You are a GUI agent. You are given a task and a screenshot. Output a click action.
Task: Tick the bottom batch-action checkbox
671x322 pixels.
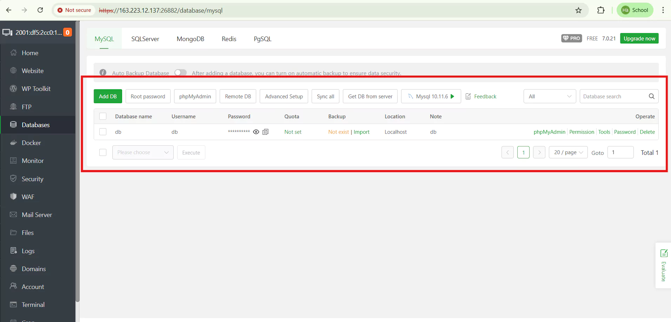click(103, 152)
